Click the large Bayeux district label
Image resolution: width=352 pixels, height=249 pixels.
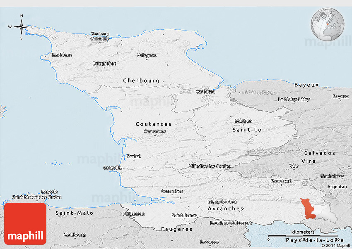click(x=306, y=85)
